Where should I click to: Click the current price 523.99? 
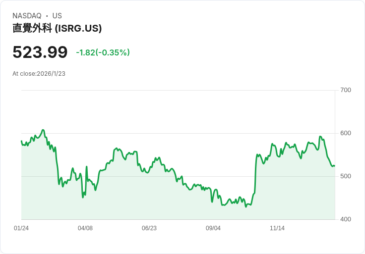(x=40, y=52)
